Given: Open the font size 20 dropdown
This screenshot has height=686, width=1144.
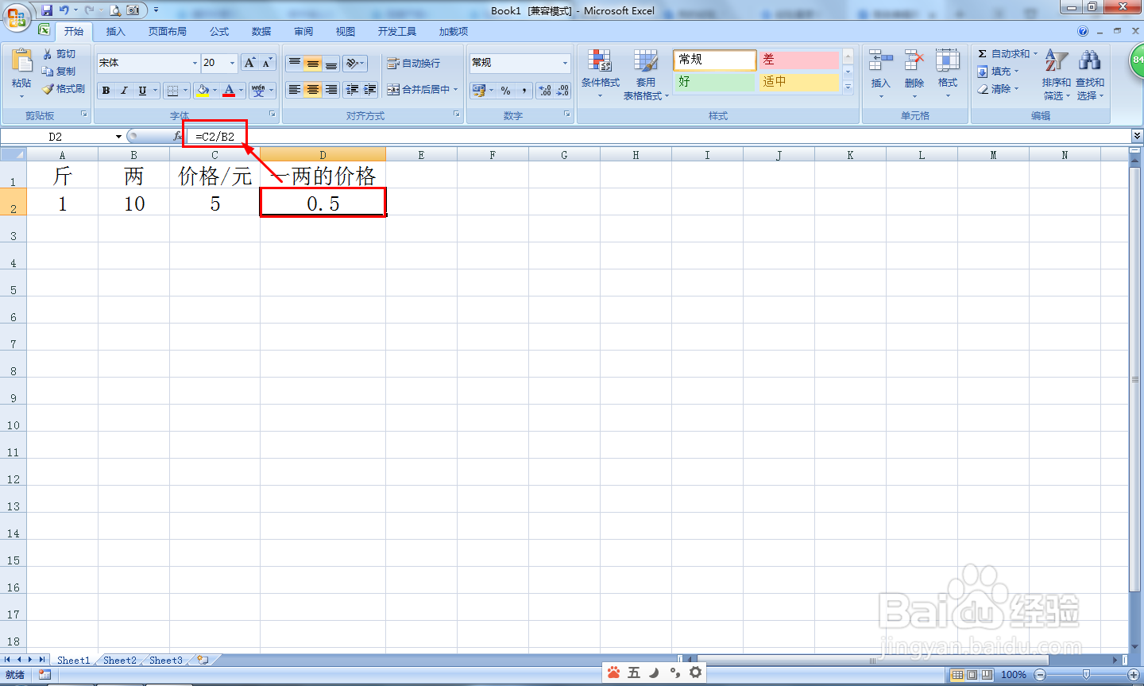Looking at the screenshot, I should [x=232, y=63].
